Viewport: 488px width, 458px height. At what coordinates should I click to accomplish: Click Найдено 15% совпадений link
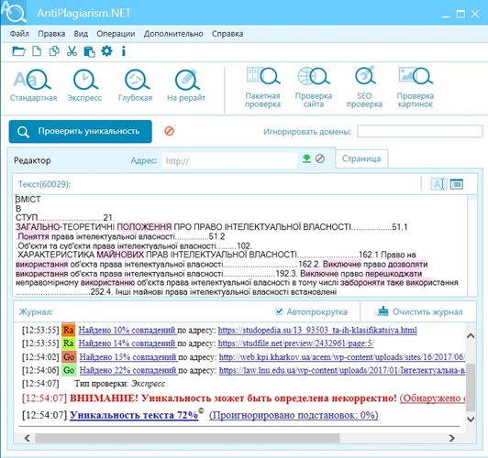coord(128,357)
